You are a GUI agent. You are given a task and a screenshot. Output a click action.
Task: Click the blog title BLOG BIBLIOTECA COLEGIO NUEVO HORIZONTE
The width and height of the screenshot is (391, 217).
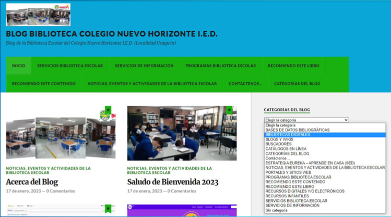tap(112, 34)
